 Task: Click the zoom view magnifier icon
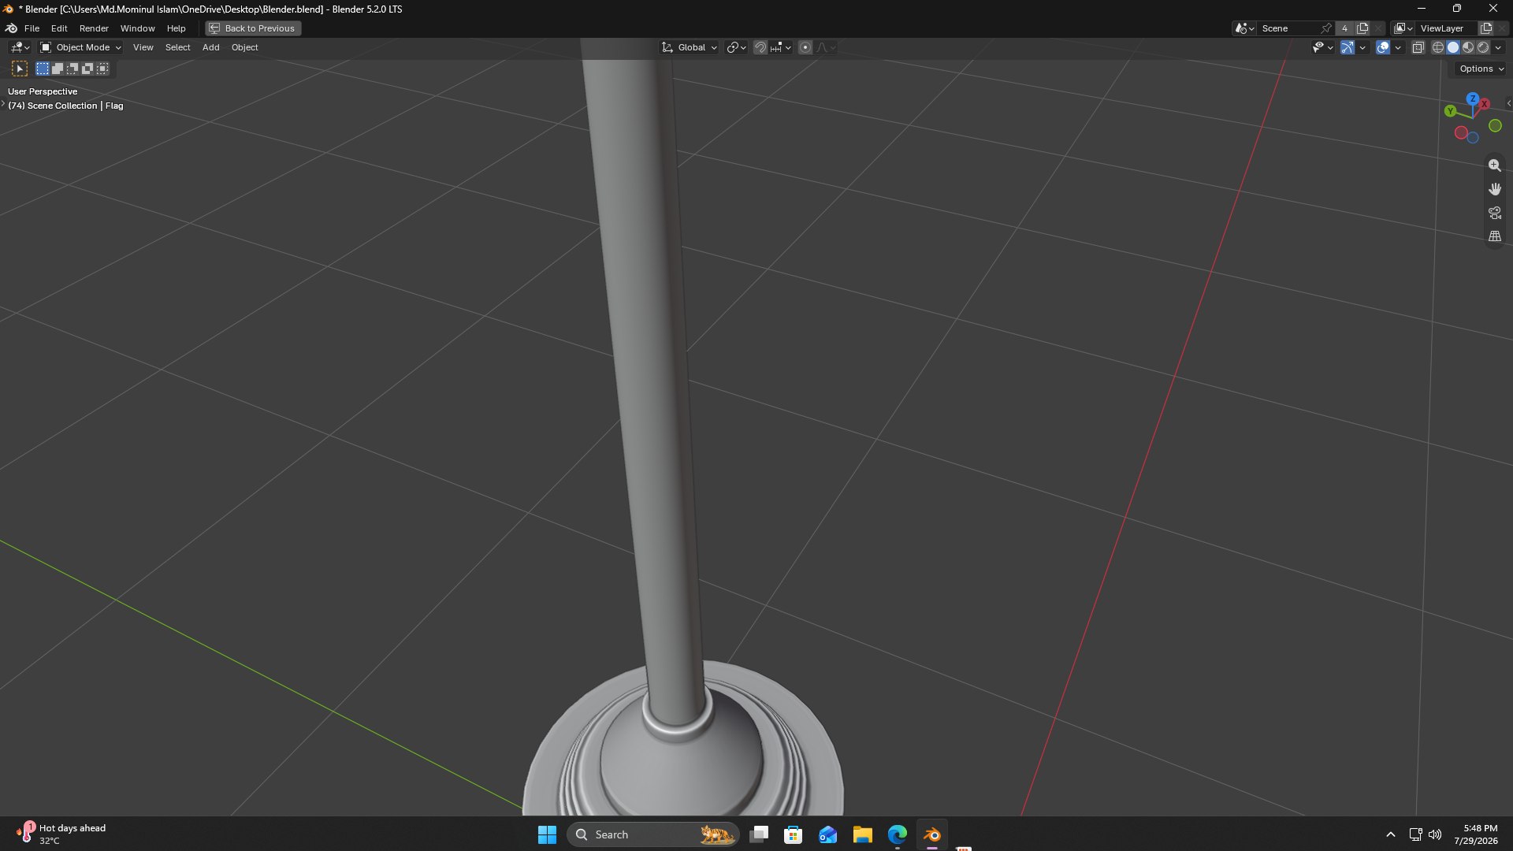1494,165
